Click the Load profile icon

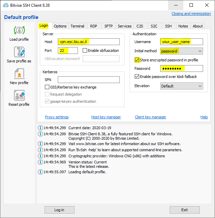pyautogui.click(x=19, y=30)
